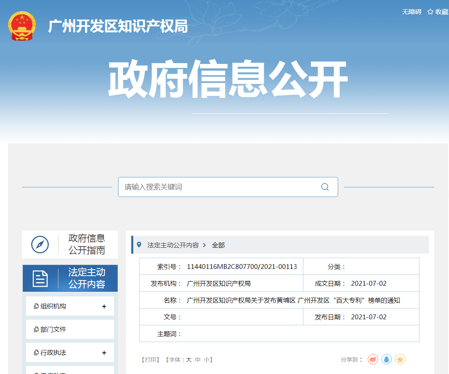Click 全部 in the breadcrumb
449x374 pixels.
click(x=218, y=245)
